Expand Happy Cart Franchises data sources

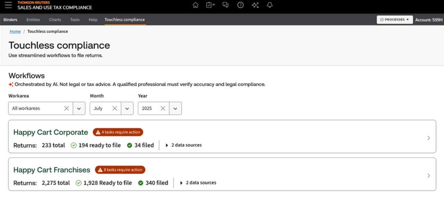(x=198, y=183)
